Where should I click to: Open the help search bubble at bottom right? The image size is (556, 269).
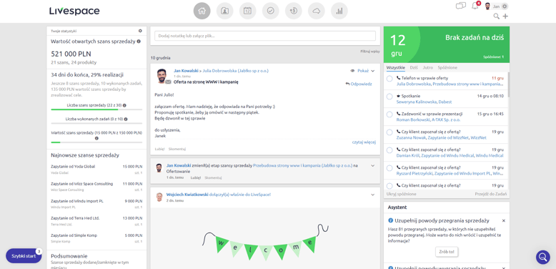coord(543,257)
